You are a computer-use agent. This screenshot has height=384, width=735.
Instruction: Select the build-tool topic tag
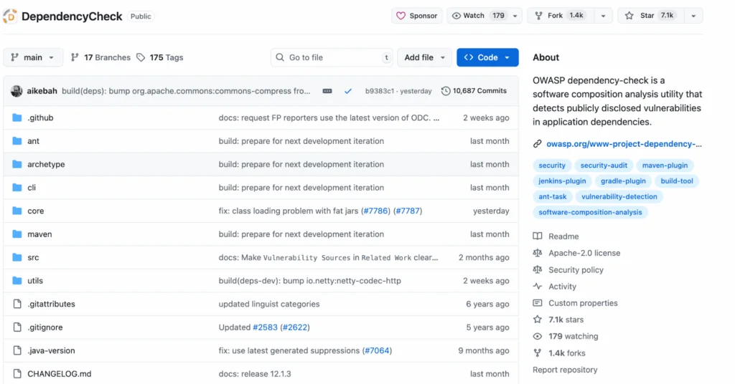[x=677, y=181]
